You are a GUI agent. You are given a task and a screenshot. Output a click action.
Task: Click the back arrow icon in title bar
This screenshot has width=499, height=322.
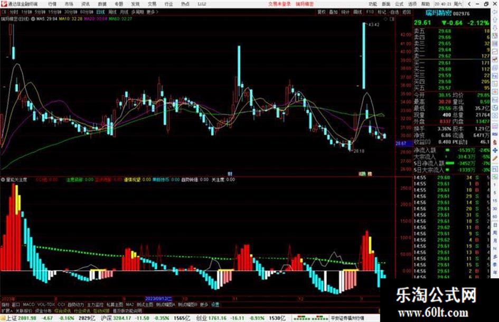click(469, 4)
